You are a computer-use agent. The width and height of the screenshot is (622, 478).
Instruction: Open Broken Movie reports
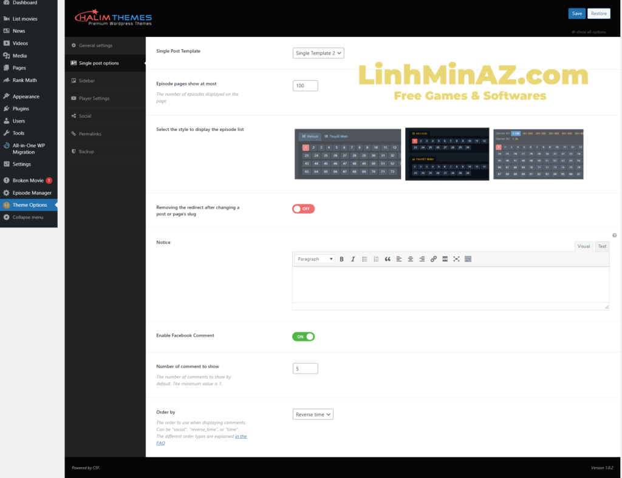(29, 180)
